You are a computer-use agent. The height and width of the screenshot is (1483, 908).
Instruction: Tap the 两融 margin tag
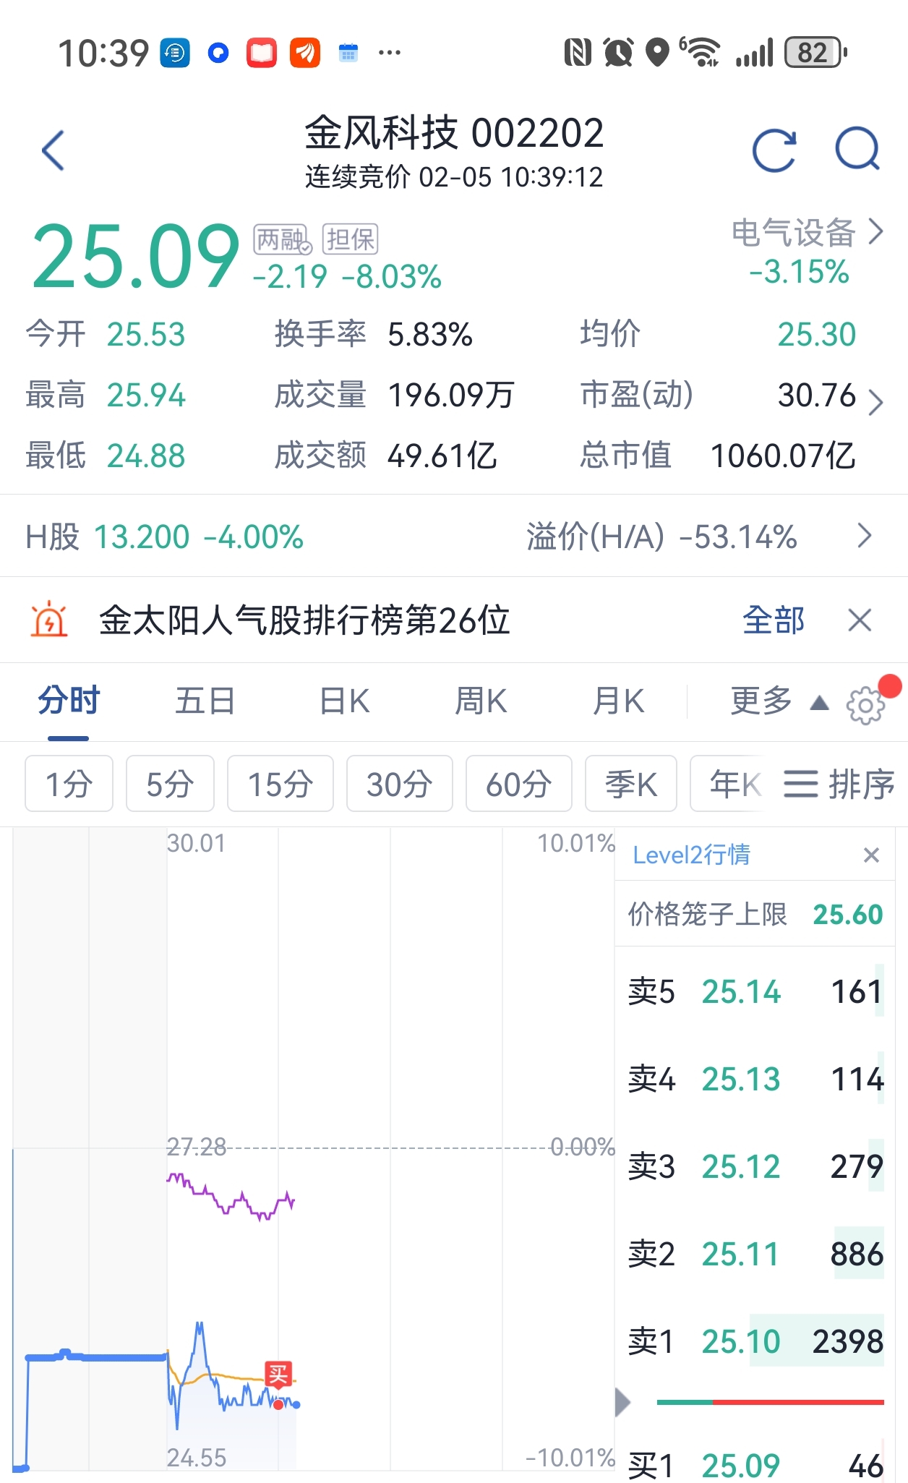coord(282,239)
